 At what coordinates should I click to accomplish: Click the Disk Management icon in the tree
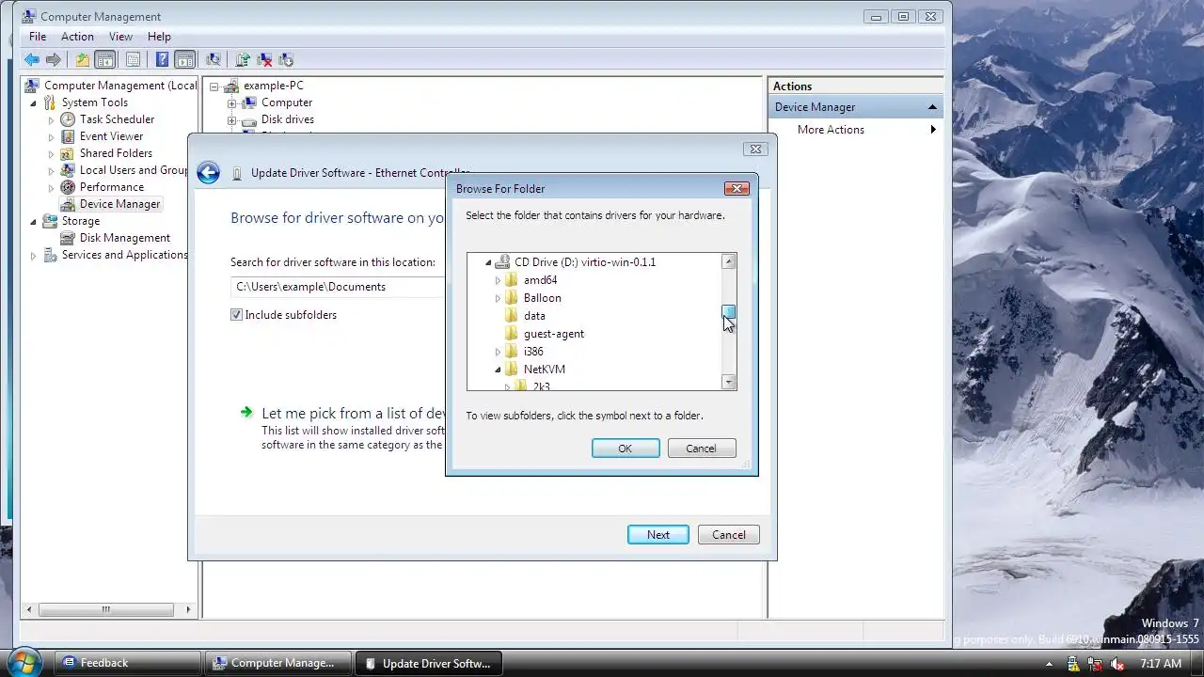[x=68, y=238]
